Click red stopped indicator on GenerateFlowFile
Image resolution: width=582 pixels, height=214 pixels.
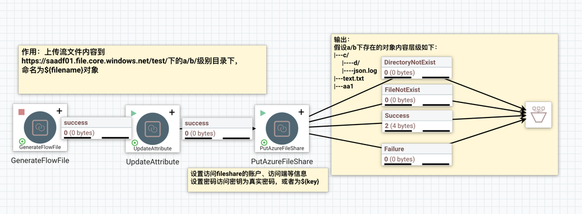click(21, 112)
